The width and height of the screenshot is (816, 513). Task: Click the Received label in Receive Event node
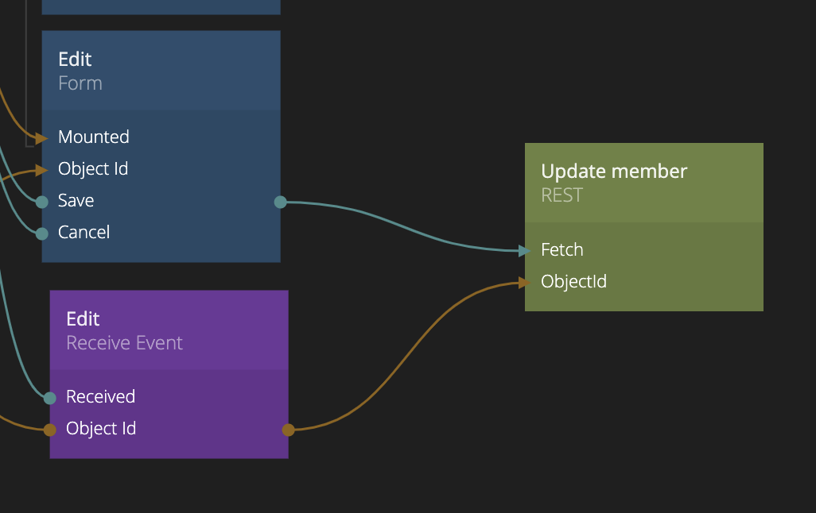tap(100, 397)
